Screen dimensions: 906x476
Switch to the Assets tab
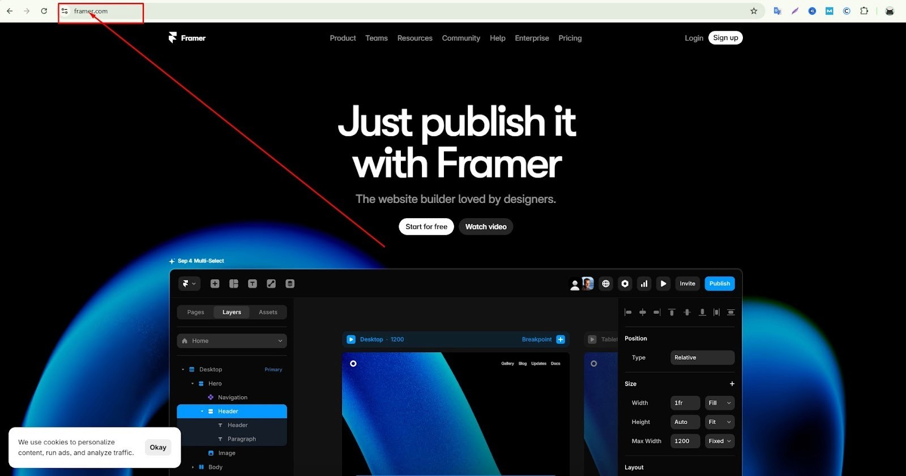[x=268, y=312]
